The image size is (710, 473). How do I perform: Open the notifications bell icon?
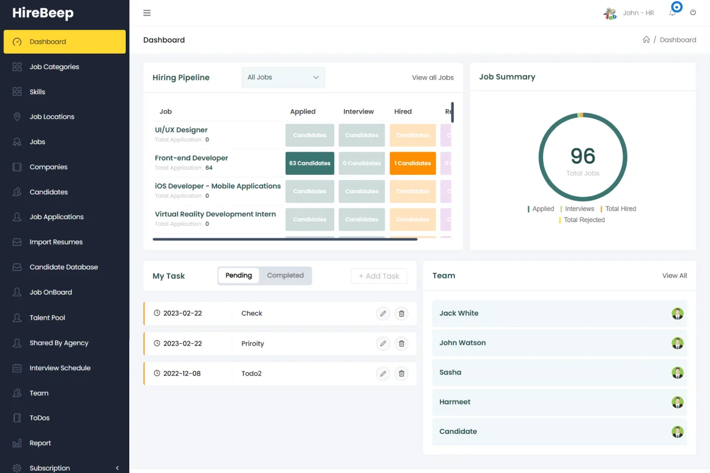[673, 13]
